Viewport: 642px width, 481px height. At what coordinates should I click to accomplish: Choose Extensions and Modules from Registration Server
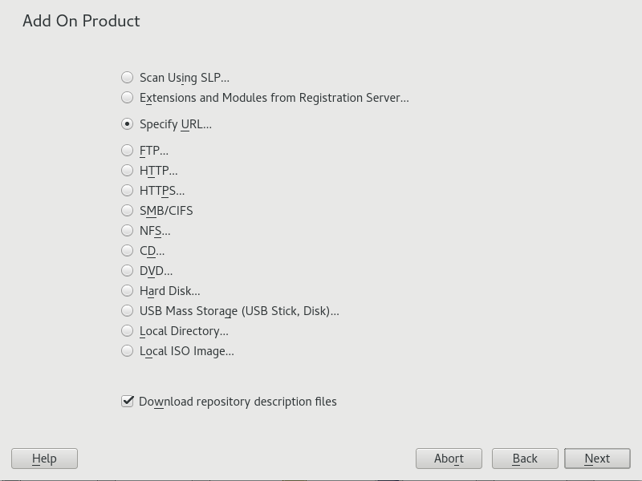[x=128, y=98]
